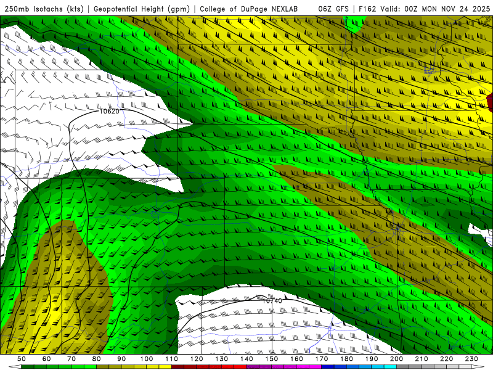493x370 pixels.
Task: Click the 190 value on the color scale
Action: [372, 359]
